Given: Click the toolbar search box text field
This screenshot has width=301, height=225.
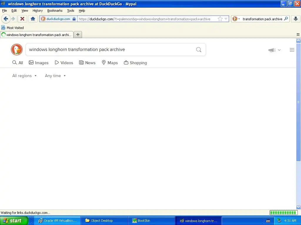Looking at the screenshot, I should pyautogui.click(x=262, y=19).
